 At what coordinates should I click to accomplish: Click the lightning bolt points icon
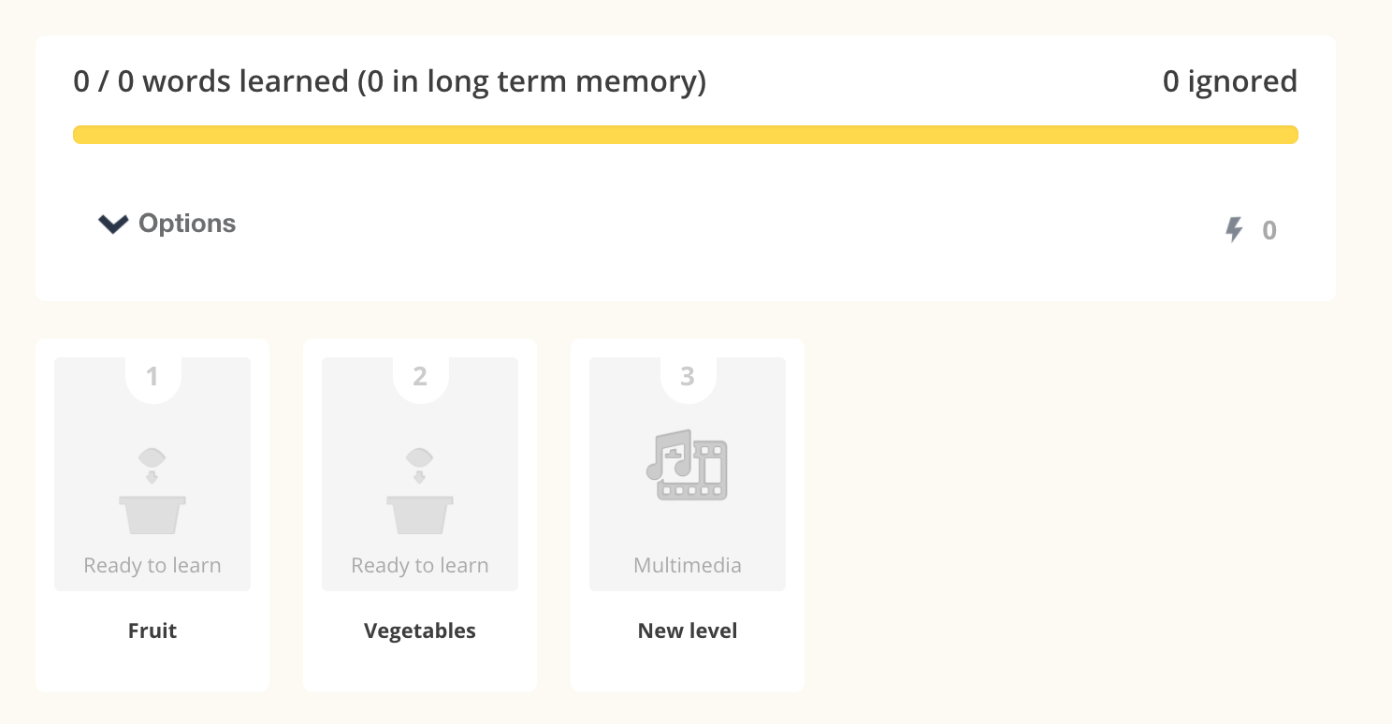1235,229
